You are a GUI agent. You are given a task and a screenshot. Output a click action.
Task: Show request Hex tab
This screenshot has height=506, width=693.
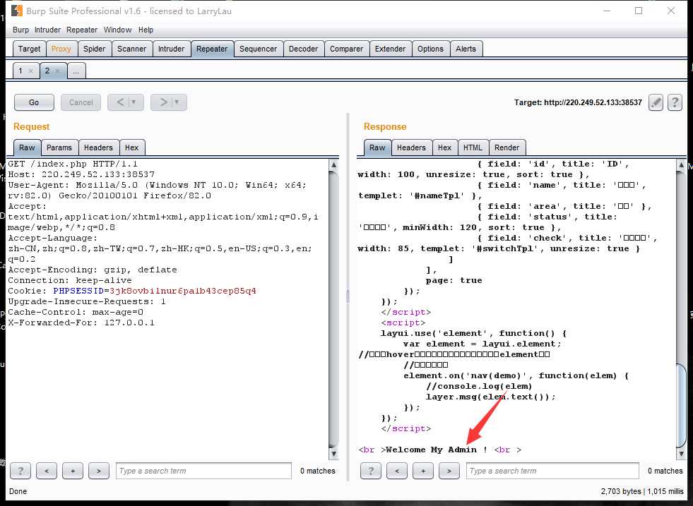[131, 147]
